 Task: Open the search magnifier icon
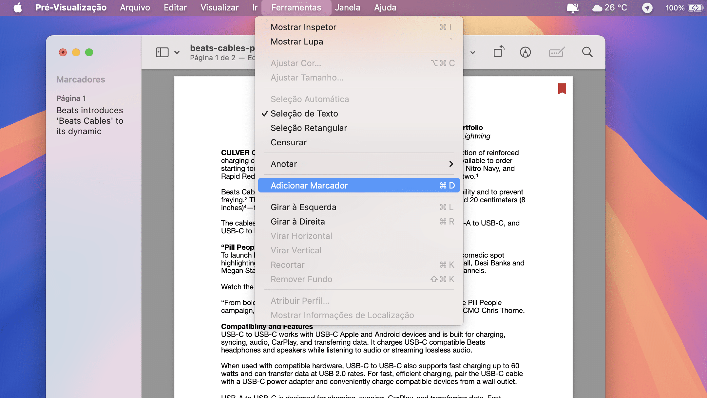(587, 52)
